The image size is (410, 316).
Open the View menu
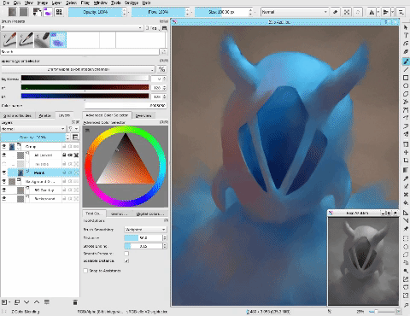29,3
